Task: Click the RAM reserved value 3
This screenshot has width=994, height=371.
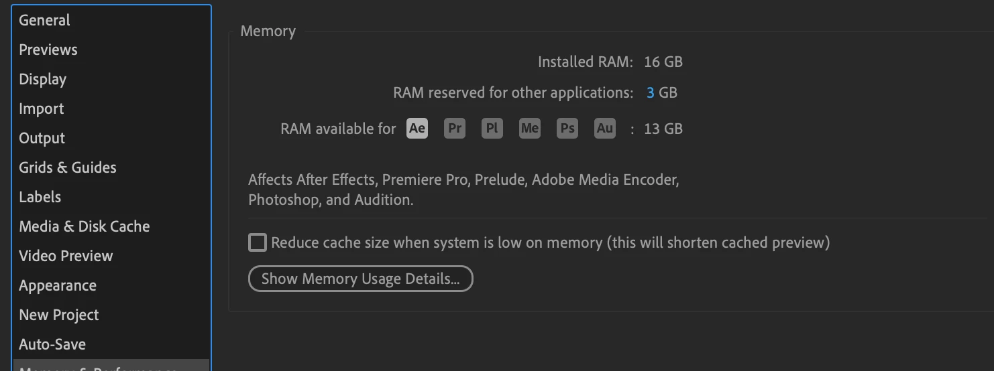Action: (650, 92)
